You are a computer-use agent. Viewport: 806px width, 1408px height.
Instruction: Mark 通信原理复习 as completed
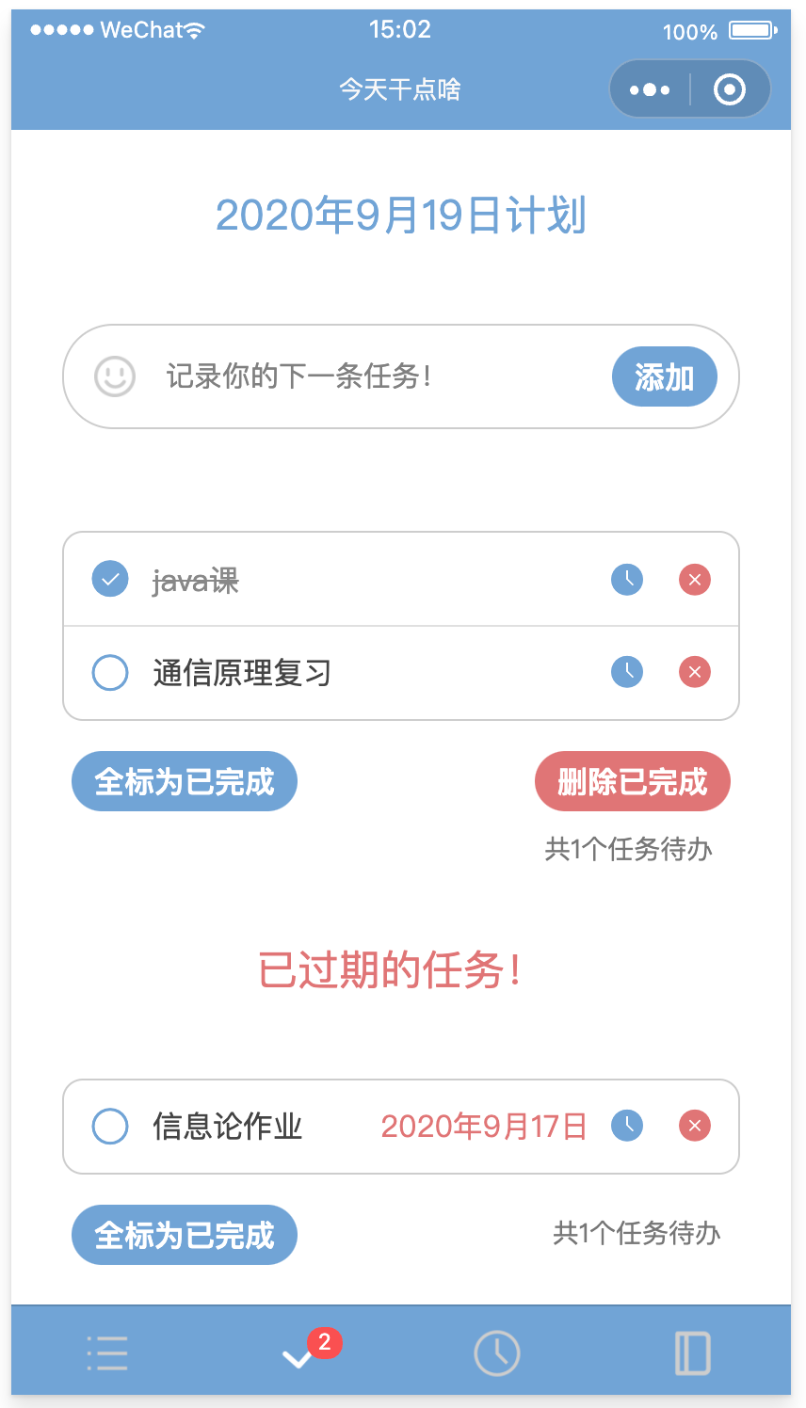tap(110, 672)
